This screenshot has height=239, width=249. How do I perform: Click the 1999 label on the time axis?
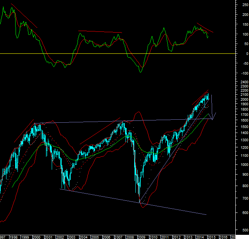25,237
